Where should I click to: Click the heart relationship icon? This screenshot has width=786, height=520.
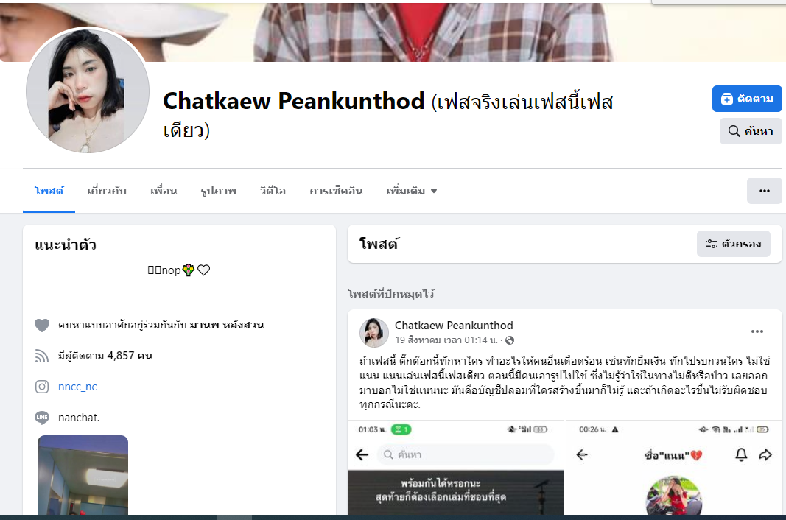click(x=42, y=326)
